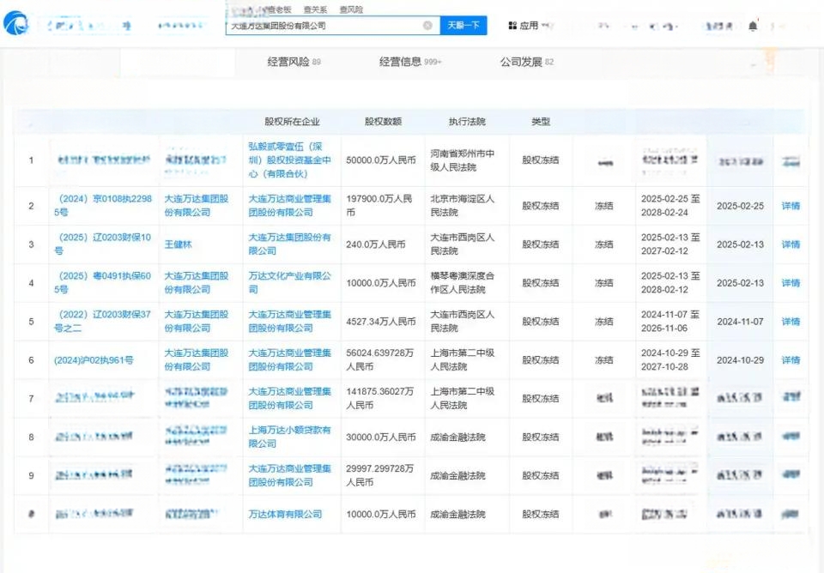
Task: Click the 天眼一下 search button
Action: click(463, 25)
